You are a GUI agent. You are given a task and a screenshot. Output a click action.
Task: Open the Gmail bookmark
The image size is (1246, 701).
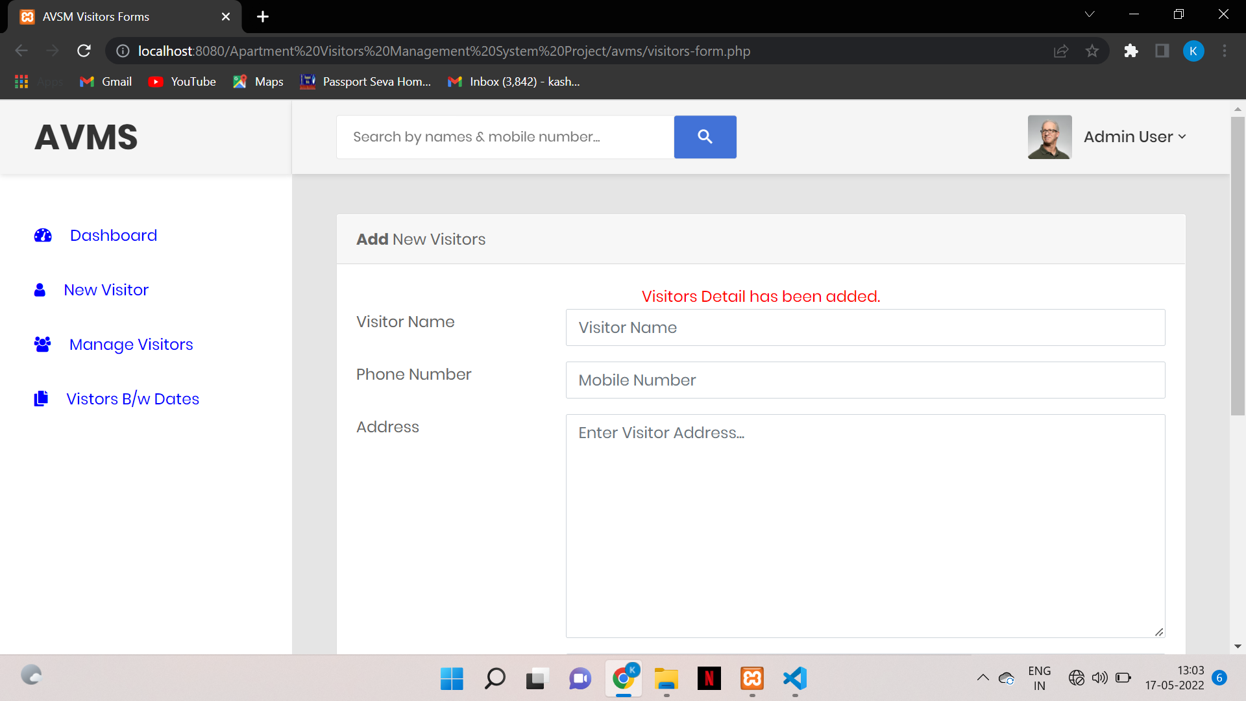pyautogui.click(x=106, y=82)
